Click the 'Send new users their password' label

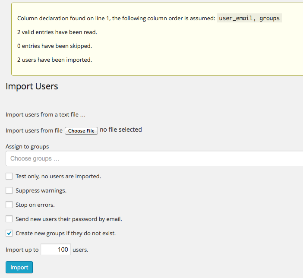coord(69,219)
